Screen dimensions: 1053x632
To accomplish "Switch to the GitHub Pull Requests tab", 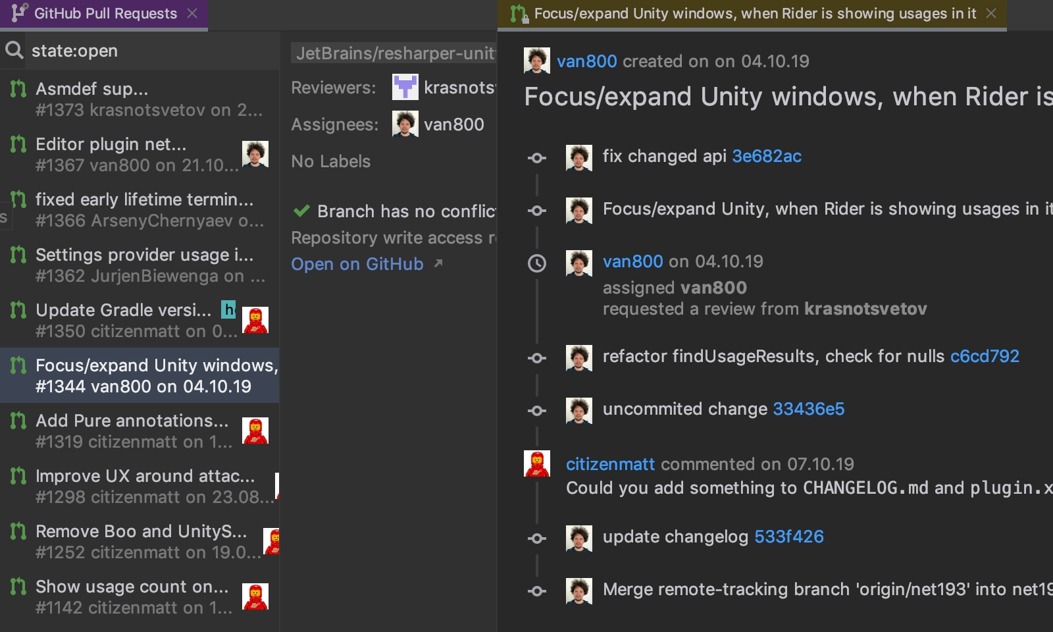I will click(x=104, y=14).
